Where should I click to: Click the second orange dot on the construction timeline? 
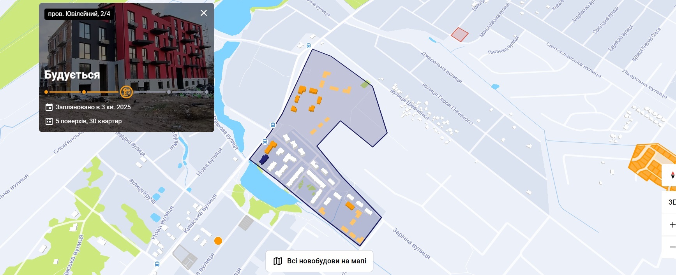(84, 92)
